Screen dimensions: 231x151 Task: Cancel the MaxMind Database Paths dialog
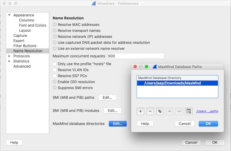[x=185, y=124]
